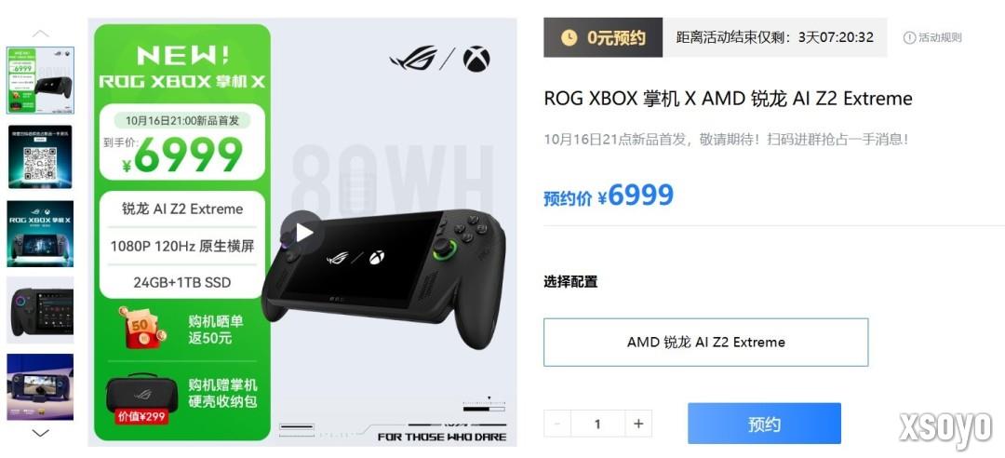
Task: Open the 活动规则 link
Action: coord(940,38)
